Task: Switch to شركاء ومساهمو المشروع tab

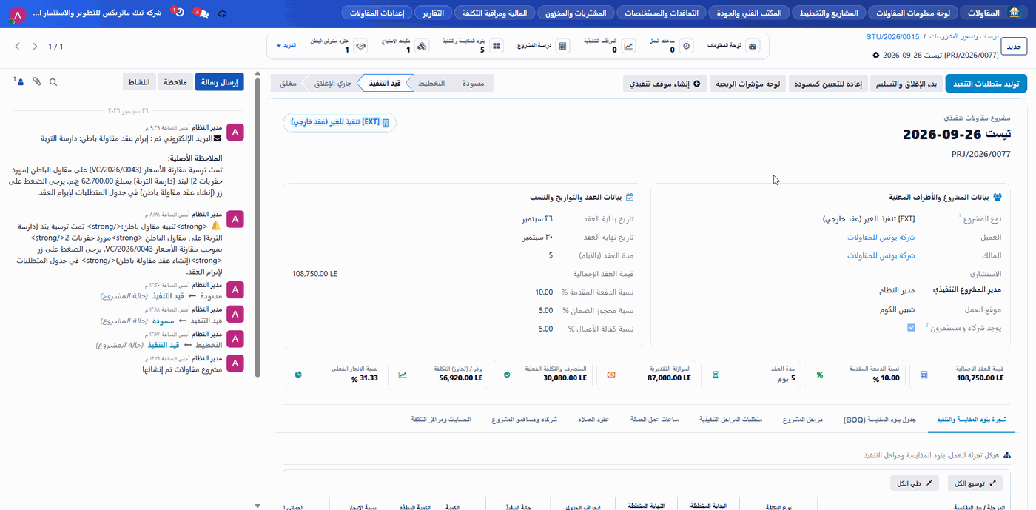Action: [524, 420]
